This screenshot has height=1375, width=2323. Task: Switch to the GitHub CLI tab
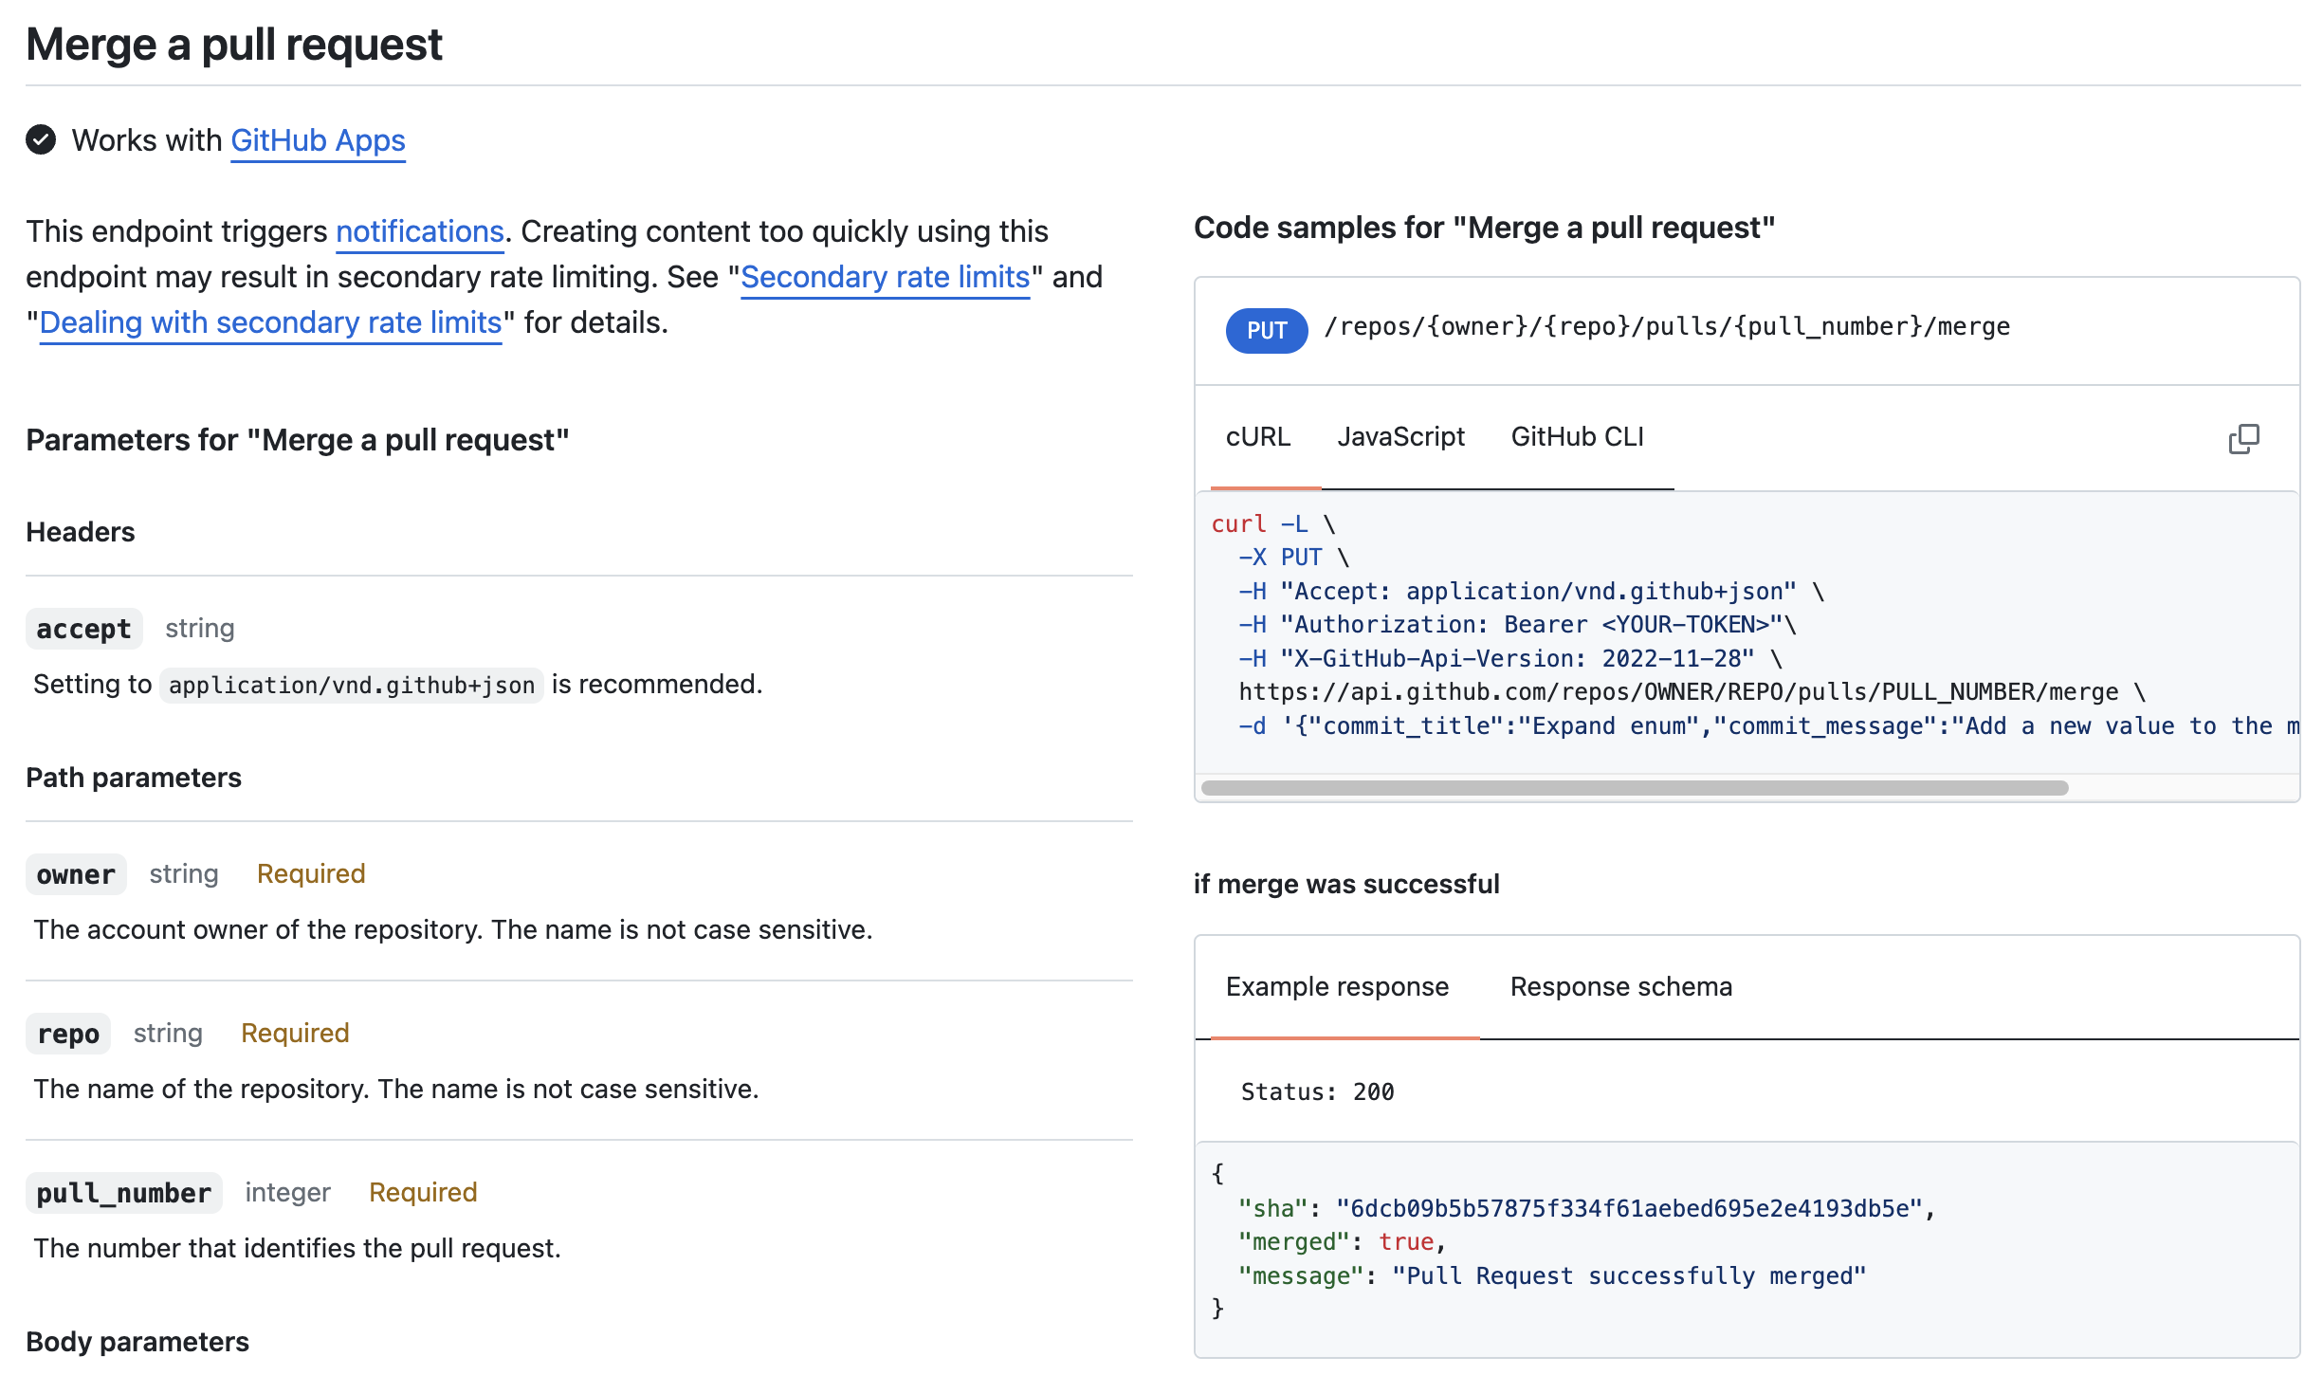point(1578,437)
